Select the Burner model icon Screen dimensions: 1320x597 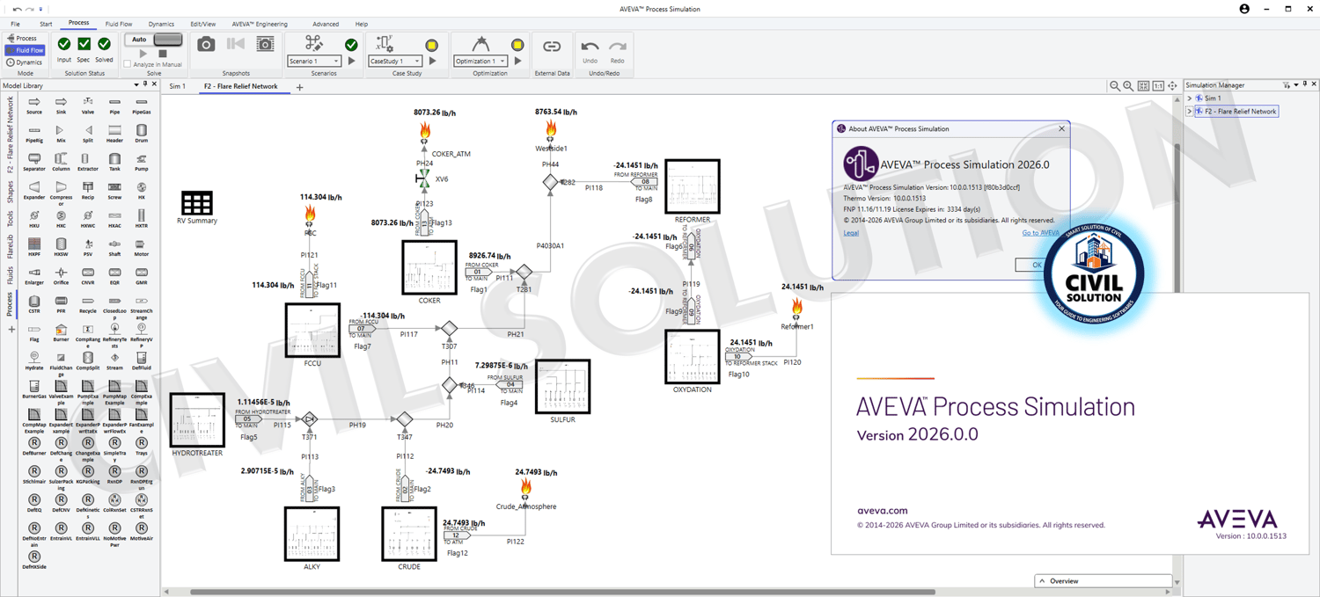point(61,329)
